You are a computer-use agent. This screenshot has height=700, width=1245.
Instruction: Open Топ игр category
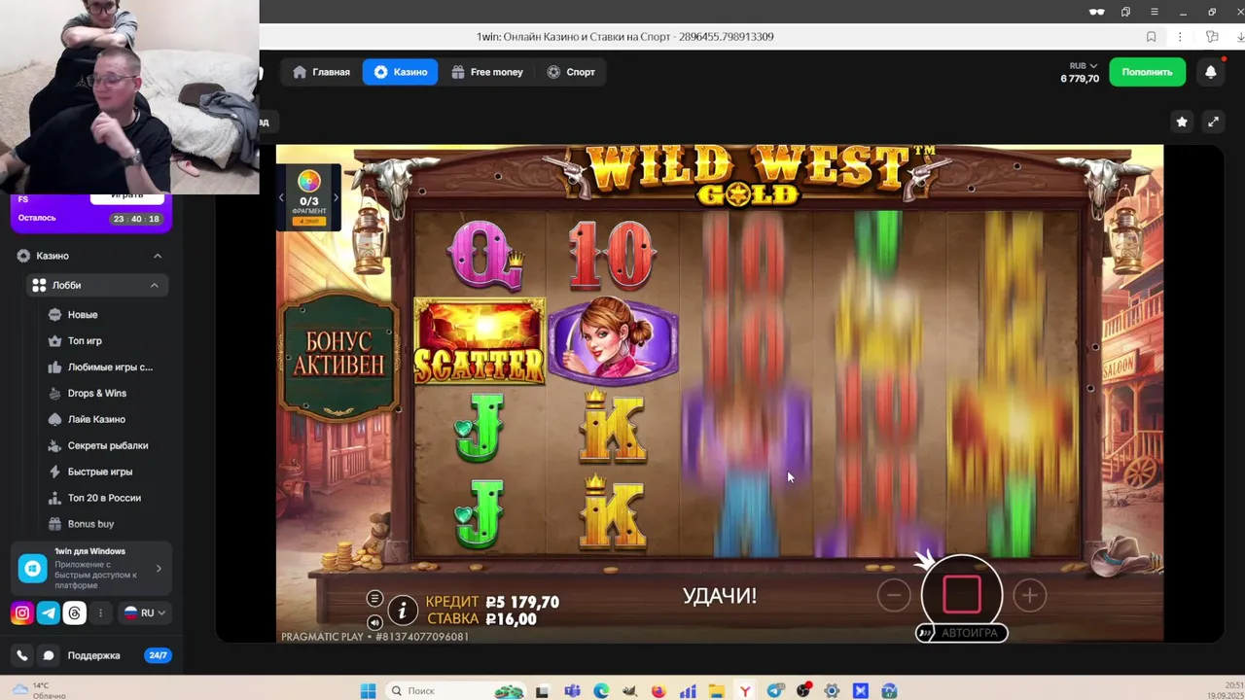click(85, 341)
